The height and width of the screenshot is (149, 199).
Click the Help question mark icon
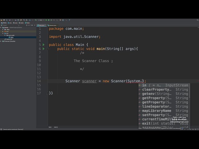69,20
